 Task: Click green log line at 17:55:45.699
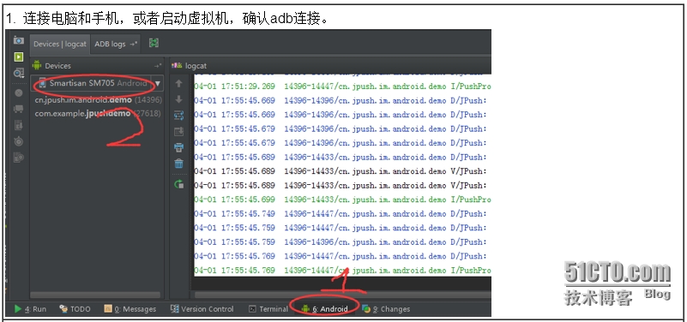point(342,200)
